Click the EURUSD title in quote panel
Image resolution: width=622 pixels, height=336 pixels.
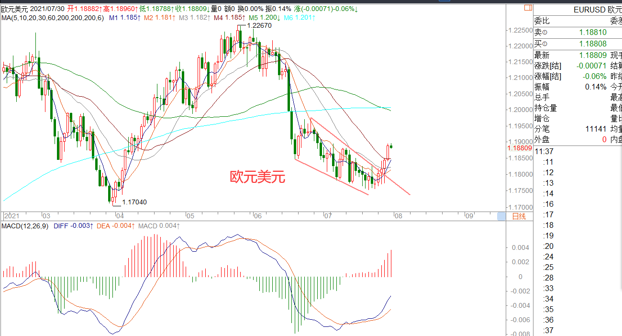[590, 10]
